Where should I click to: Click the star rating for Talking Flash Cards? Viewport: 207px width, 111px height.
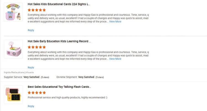37,93
